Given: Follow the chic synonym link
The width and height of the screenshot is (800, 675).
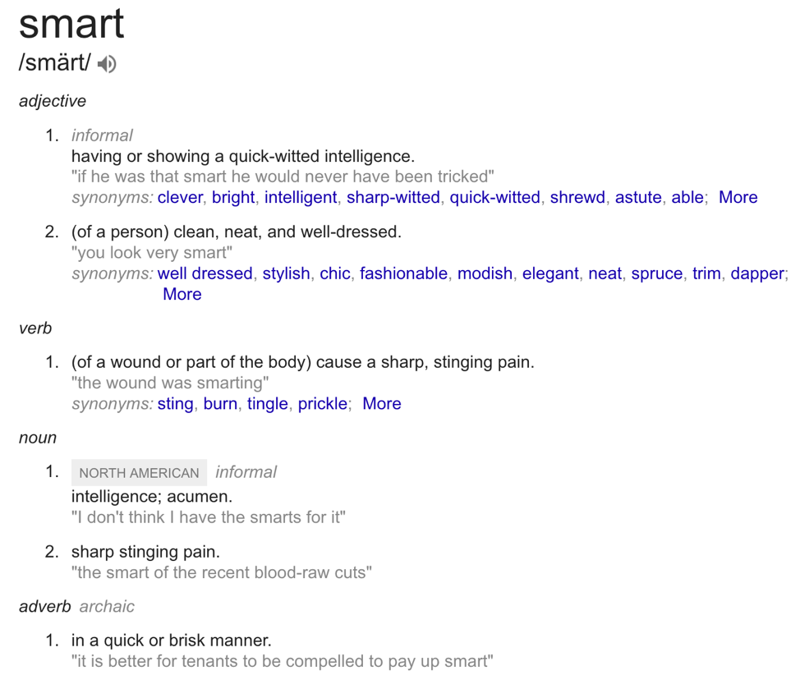Looking at the screenshot, I should [x=334, y=273].
